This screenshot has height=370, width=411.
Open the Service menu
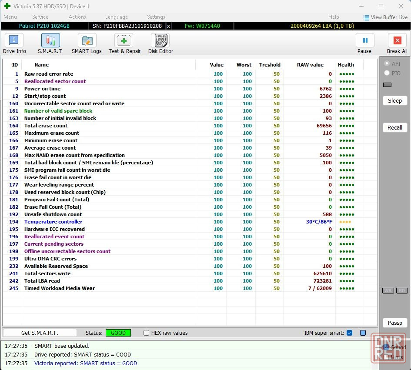tap(40, 17)
